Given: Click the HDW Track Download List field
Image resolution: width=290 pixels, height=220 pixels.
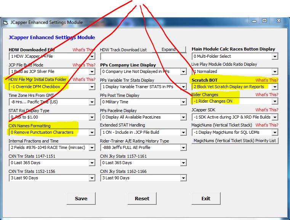Looking at the screenshot, I should coord(143,57).
